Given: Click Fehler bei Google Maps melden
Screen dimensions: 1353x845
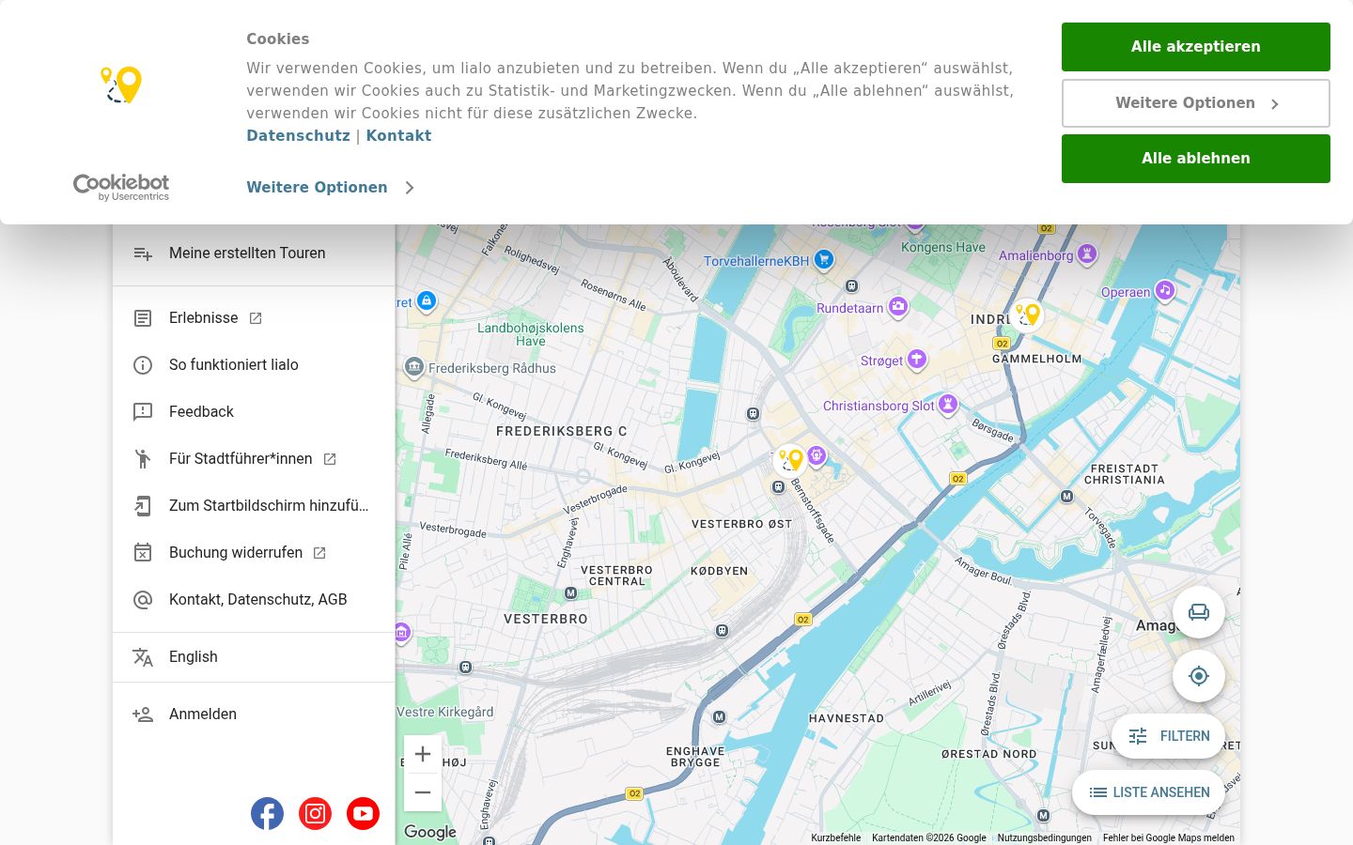Looking at the screenshot, I should coord(1168,837).
